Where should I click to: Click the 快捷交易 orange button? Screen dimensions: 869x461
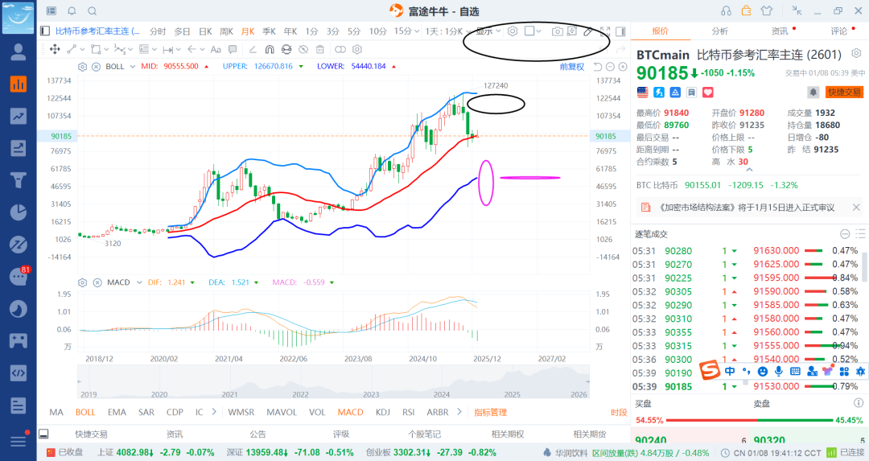845,92
